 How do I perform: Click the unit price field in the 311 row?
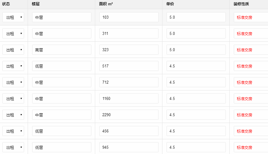[196, 33]
